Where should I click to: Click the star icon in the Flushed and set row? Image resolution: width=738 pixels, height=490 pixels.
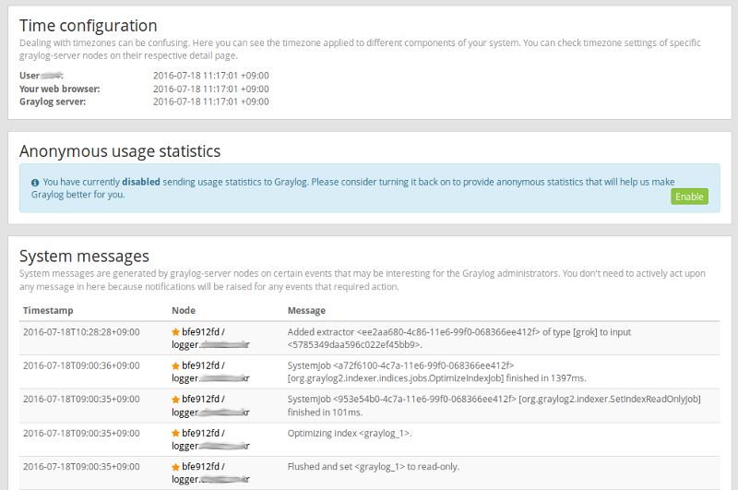click(x=175, y=466)
